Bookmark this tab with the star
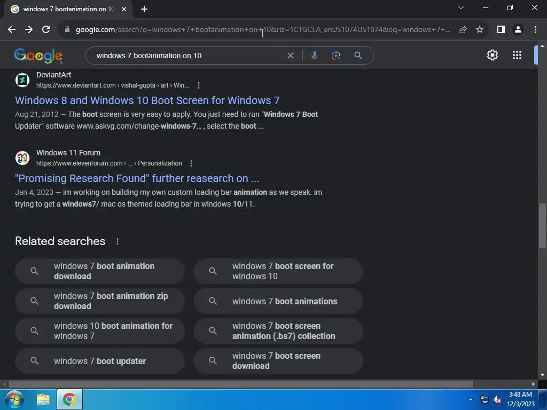 click(x=480, y=30)
